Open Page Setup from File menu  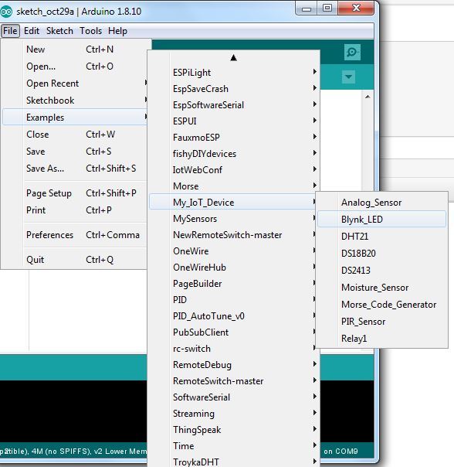click(74, 193)
